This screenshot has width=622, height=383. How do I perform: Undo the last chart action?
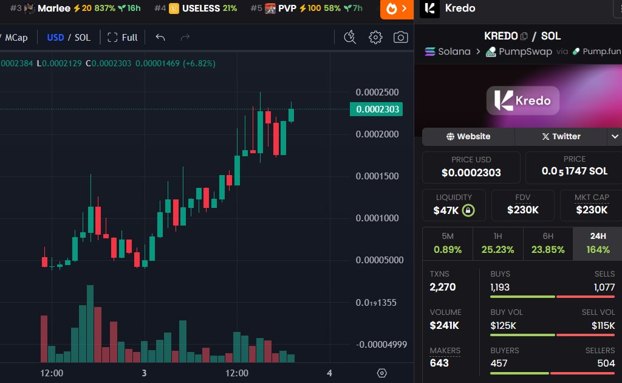160,37
